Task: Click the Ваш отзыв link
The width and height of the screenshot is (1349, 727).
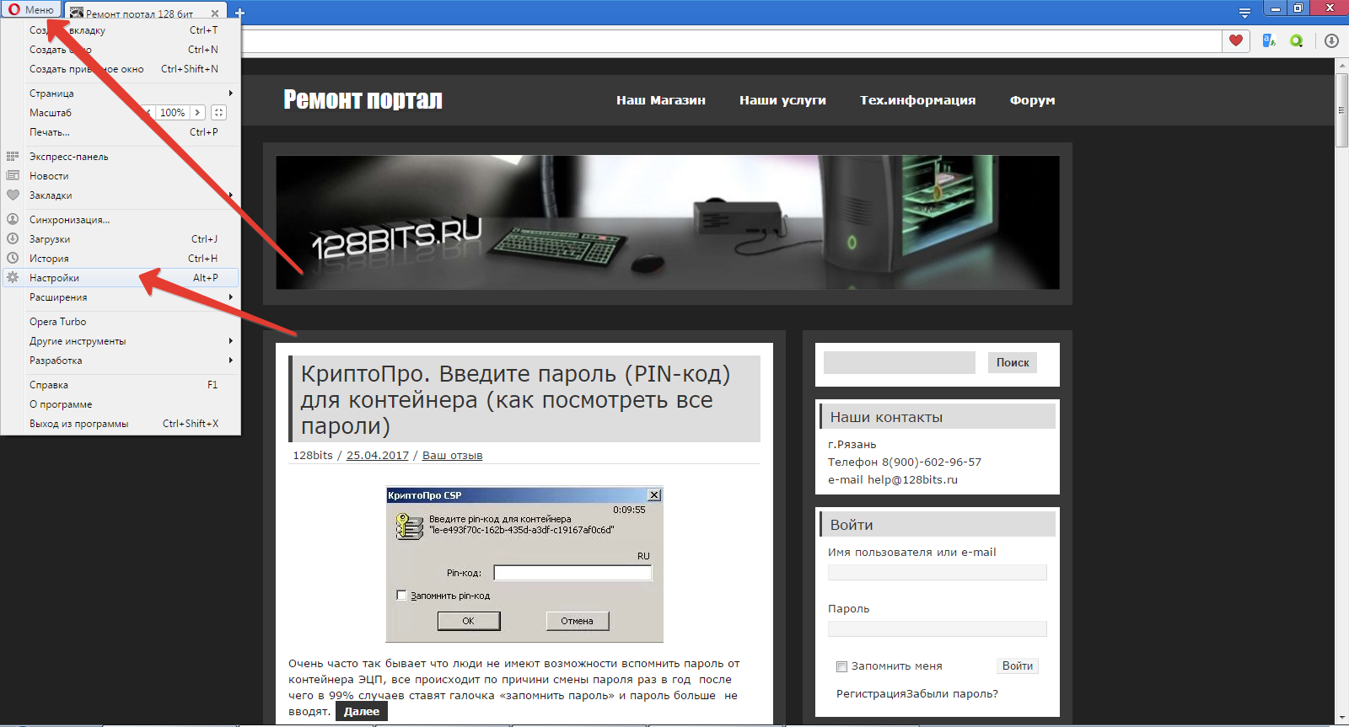Action: point(452,456)
